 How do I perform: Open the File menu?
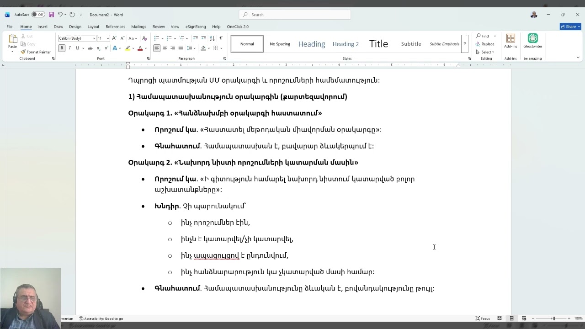[9, 27]
